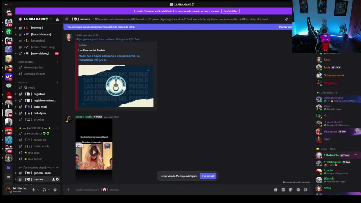Toggle microphone mute
The height and width of the screenshot is (203, 361).
click(34, 190)
